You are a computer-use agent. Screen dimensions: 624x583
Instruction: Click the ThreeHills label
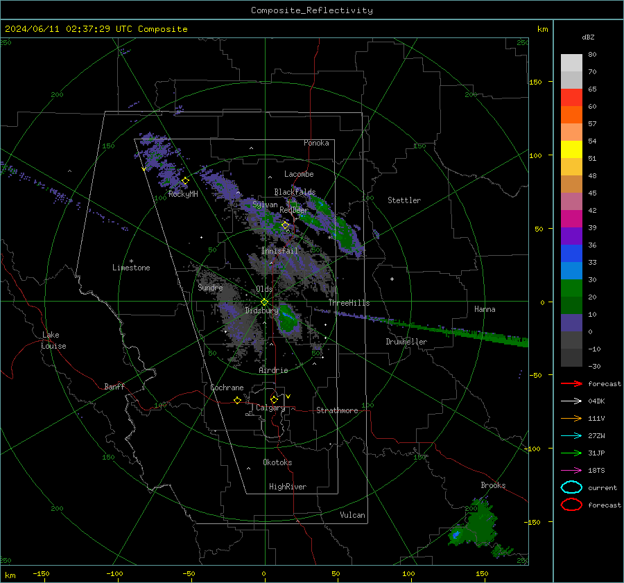349,303
